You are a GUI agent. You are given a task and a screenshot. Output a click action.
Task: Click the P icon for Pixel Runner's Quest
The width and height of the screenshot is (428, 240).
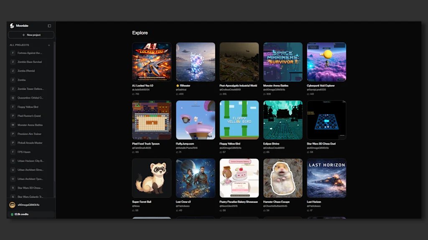pos(13,116)
